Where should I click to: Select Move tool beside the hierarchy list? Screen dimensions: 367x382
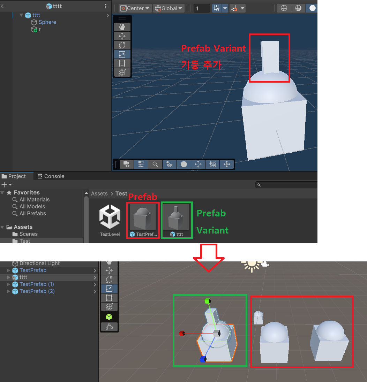click(109, 270)
